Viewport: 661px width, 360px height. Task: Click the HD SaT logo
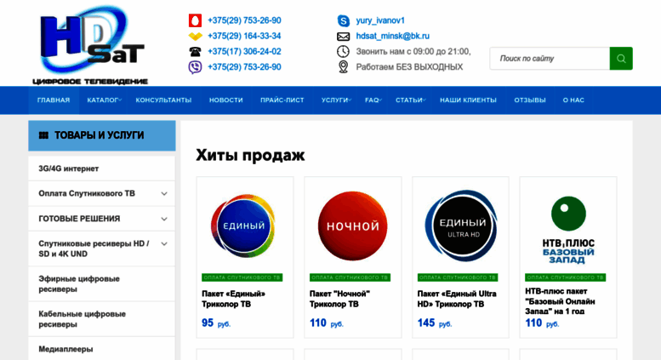tap(90, 44)
